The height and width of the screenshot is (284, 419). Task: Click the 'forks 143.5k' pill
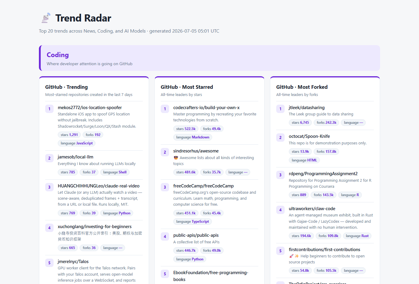coord(324,195)
